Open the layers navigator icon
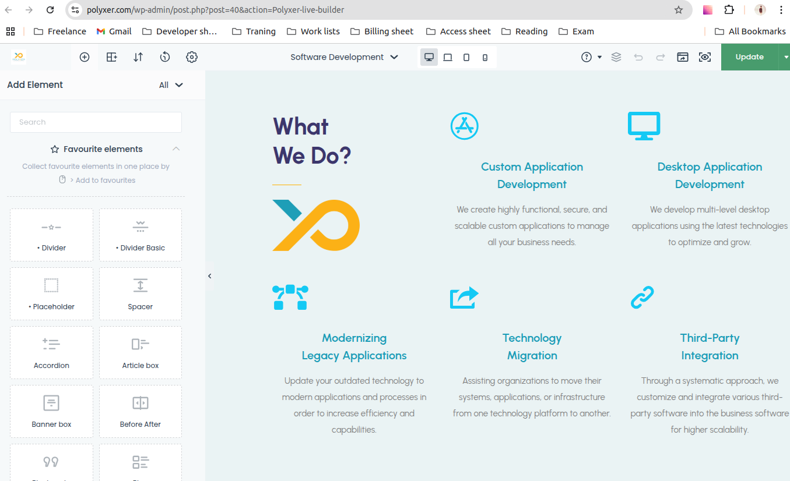Viewport: 790px width, 481px height. click(616, 57)
